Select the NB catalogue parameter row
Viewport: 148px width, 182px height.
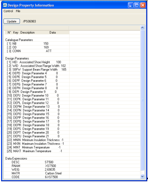pyautogui.click(x=36, y=44)
